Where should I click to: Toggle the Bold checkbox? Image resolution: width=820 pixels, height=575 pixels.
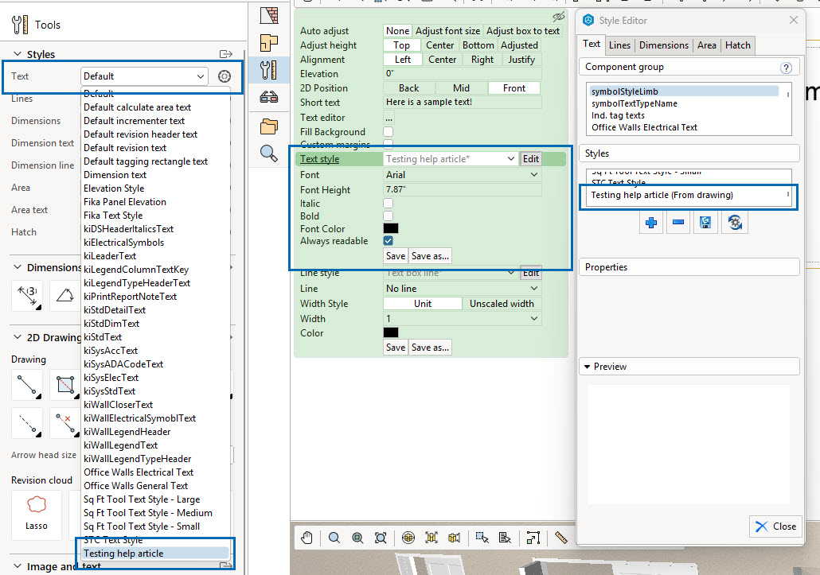(x=388, y=216)
